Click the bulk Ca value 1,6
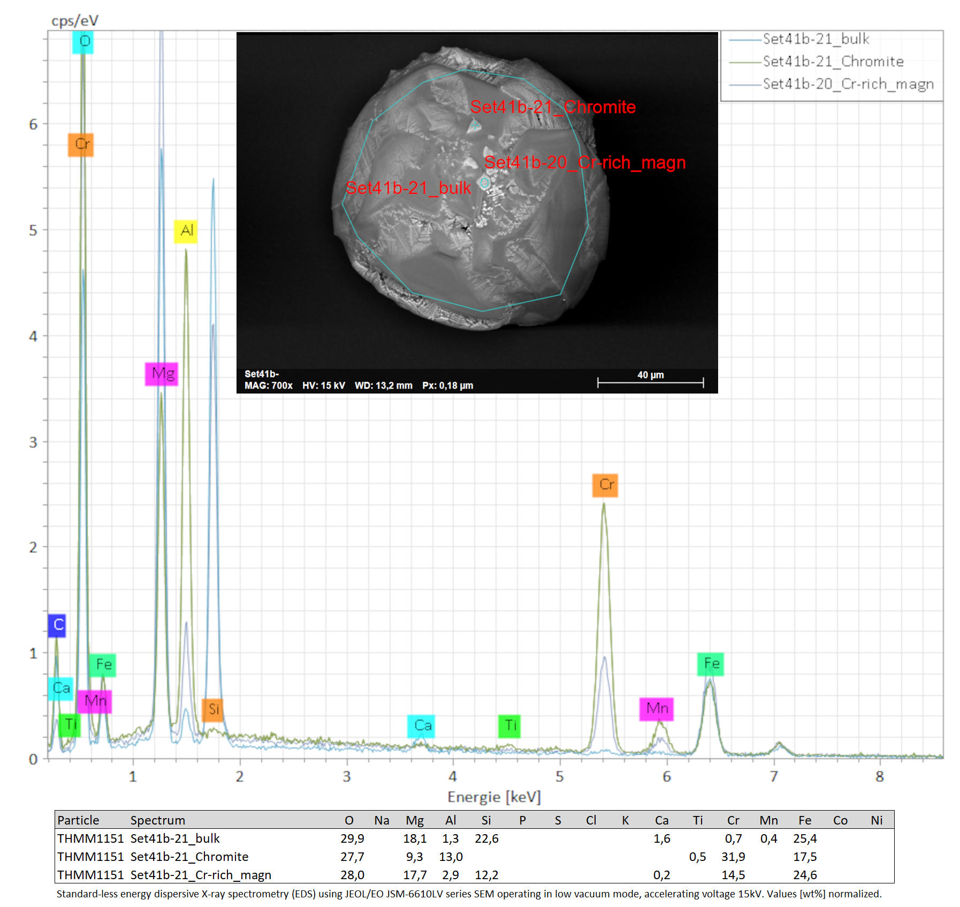 (x=661, y=838)
